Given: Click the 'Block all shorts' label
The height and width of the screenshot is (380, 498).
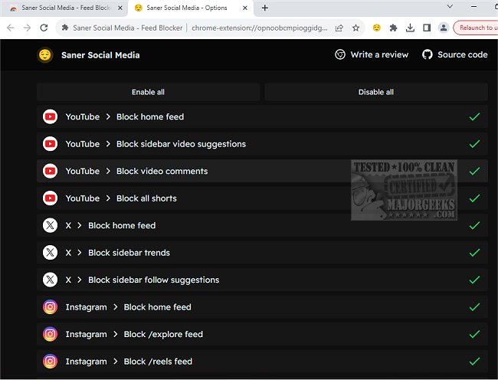Looking at the screenshot, I should (146, 198).
